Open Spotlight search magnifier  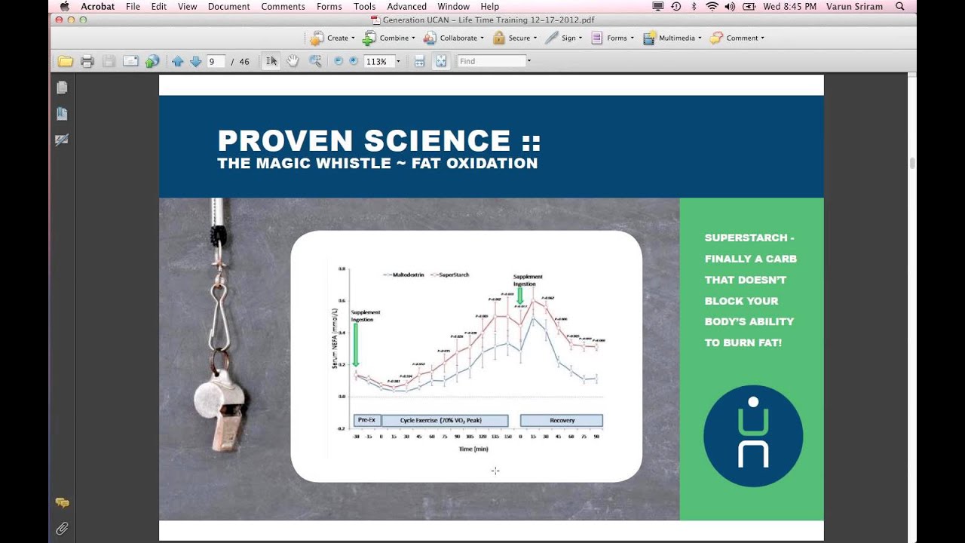pos(901,7)
